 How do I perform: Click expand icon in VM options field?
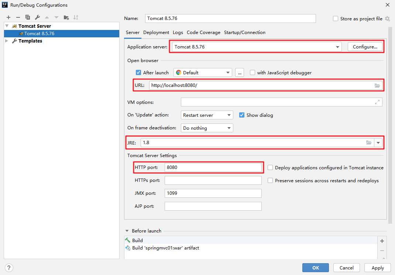[377, 102]
